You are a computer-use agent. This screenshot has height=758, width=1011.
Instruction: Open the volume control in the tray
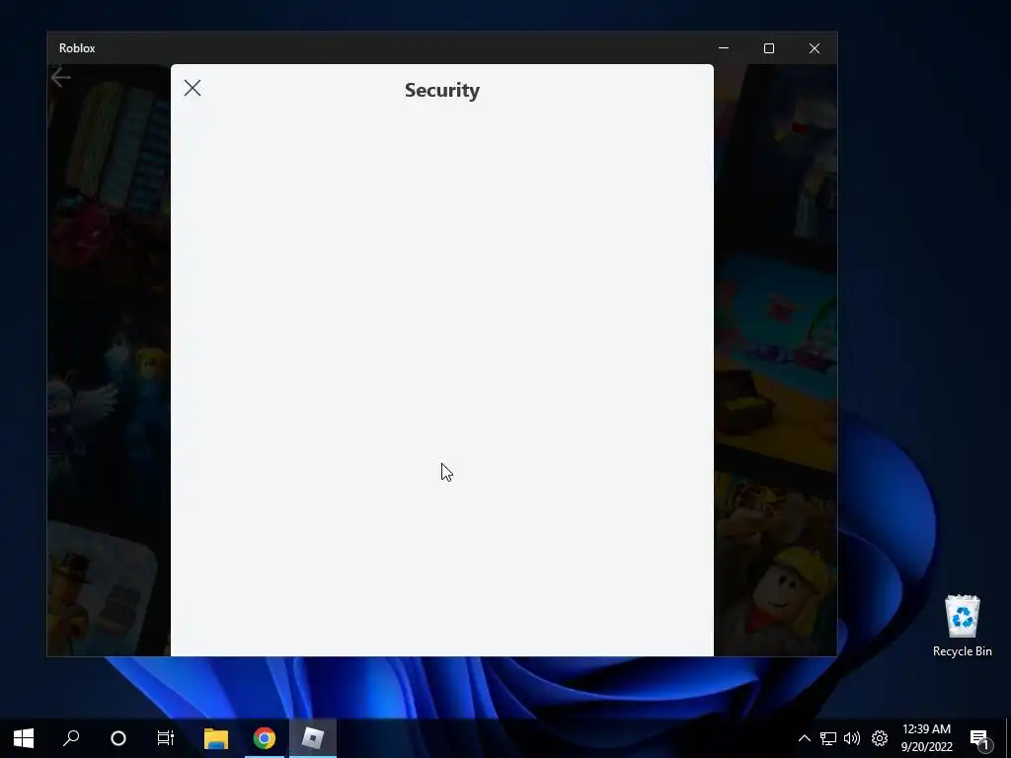[x=852, y=738]
